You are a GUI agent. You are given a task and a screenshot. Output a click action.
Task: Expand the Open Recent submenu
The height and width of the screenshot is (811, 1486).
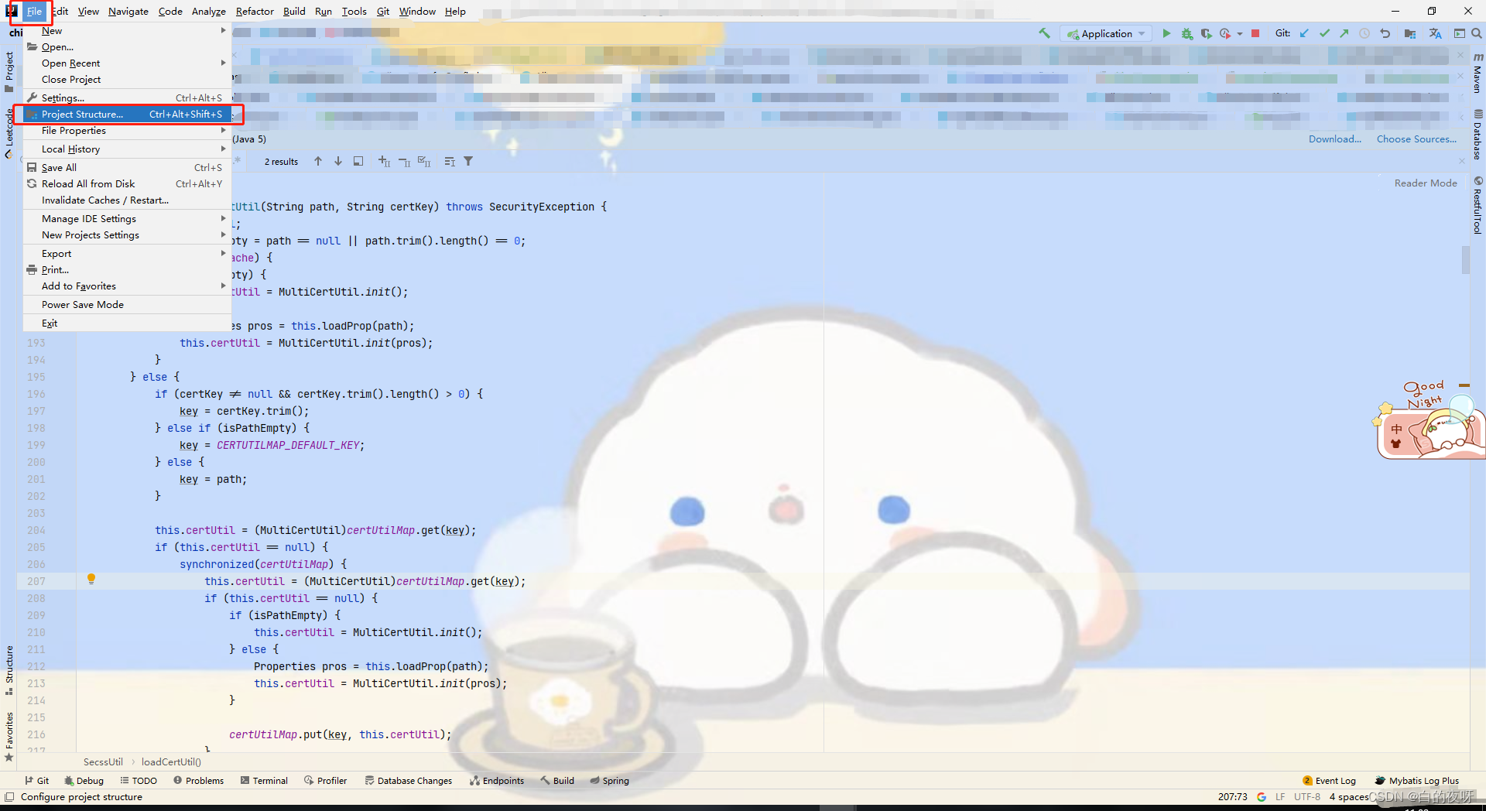pyautogui.click(x=128, y=63)
